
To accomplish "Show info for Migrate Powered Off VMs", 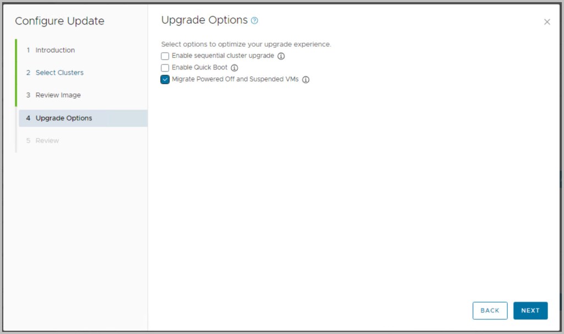I will (x=306, y=80).
